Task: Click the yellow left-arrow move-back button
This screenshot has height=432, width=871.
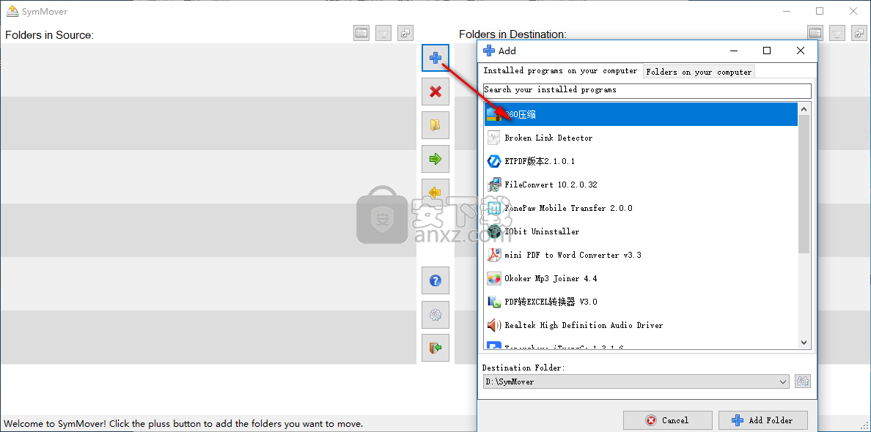Action: pyautogui.click(x=435, y=193)
